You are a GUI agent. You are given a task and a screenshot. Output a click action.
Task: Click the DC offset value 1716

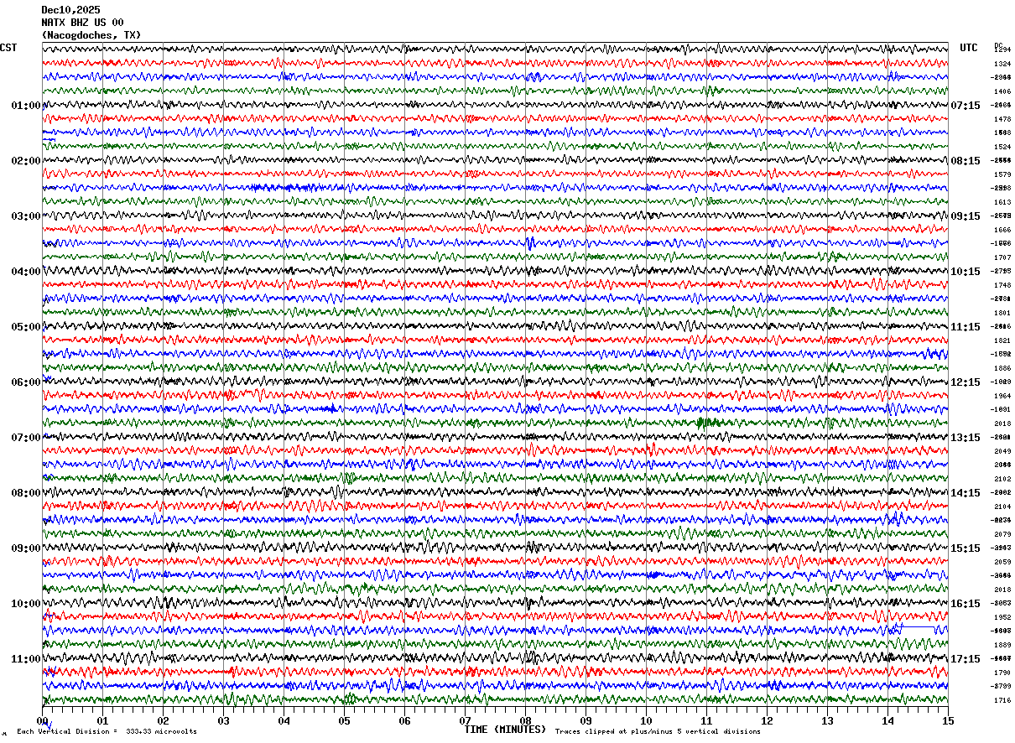click(1002, 700)
